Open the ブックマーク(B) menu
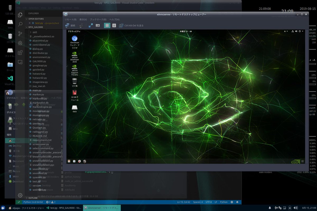317x211 pixels. [98, 20]
